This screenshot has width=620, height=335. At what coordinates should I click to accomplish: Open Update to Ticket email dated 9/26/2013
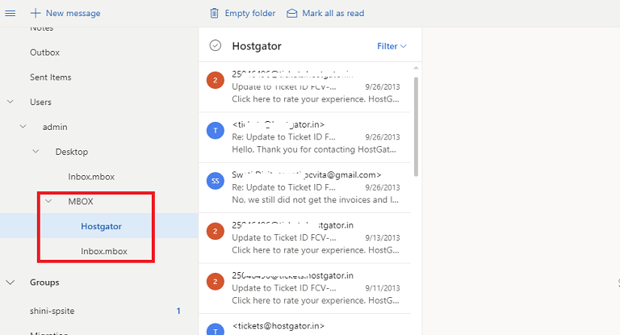[x=304, y=87]
